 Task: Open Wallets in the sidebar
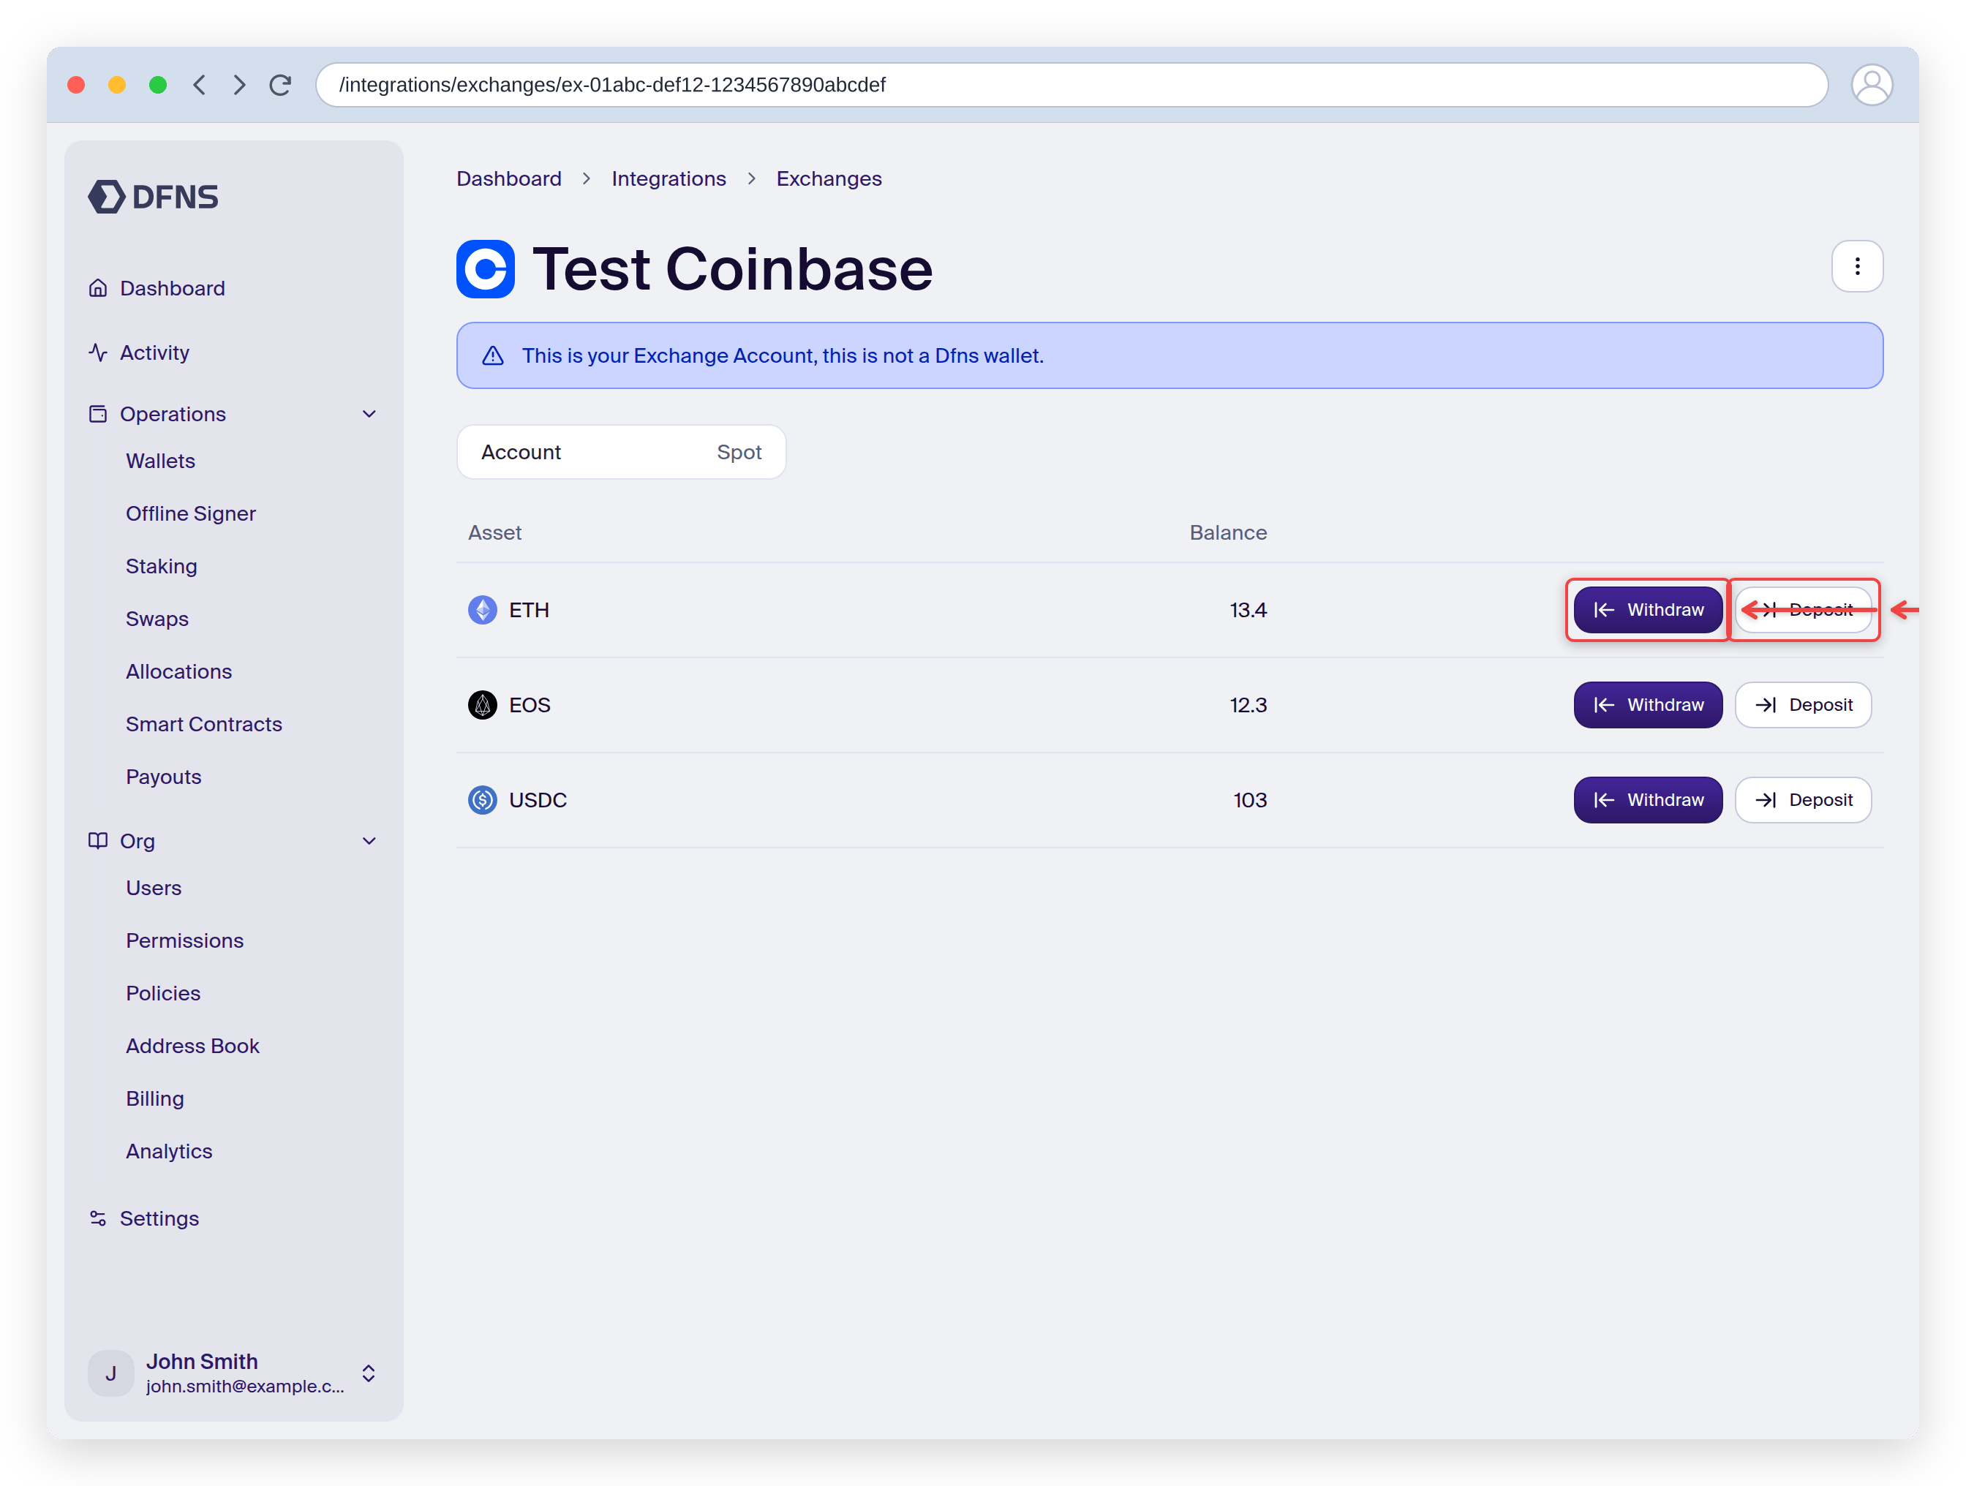point(160,461)
